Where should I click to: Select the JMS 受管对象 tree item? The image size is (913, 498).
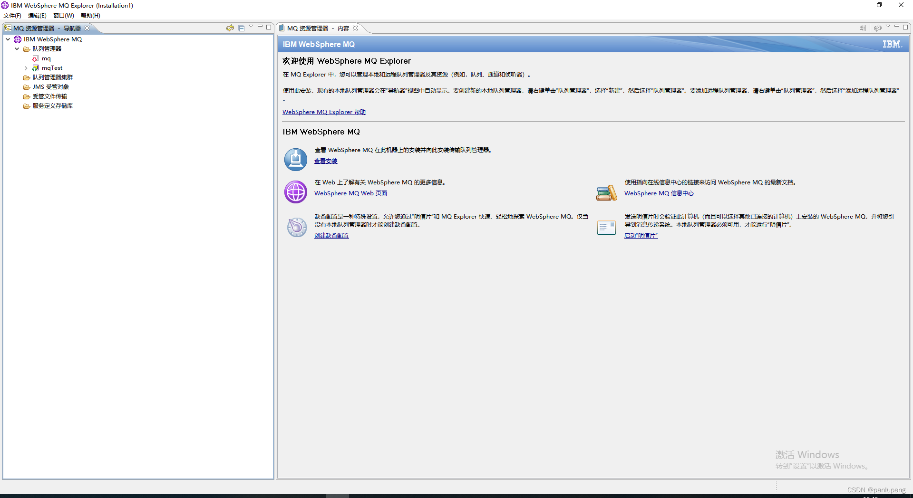pos(51,87)
